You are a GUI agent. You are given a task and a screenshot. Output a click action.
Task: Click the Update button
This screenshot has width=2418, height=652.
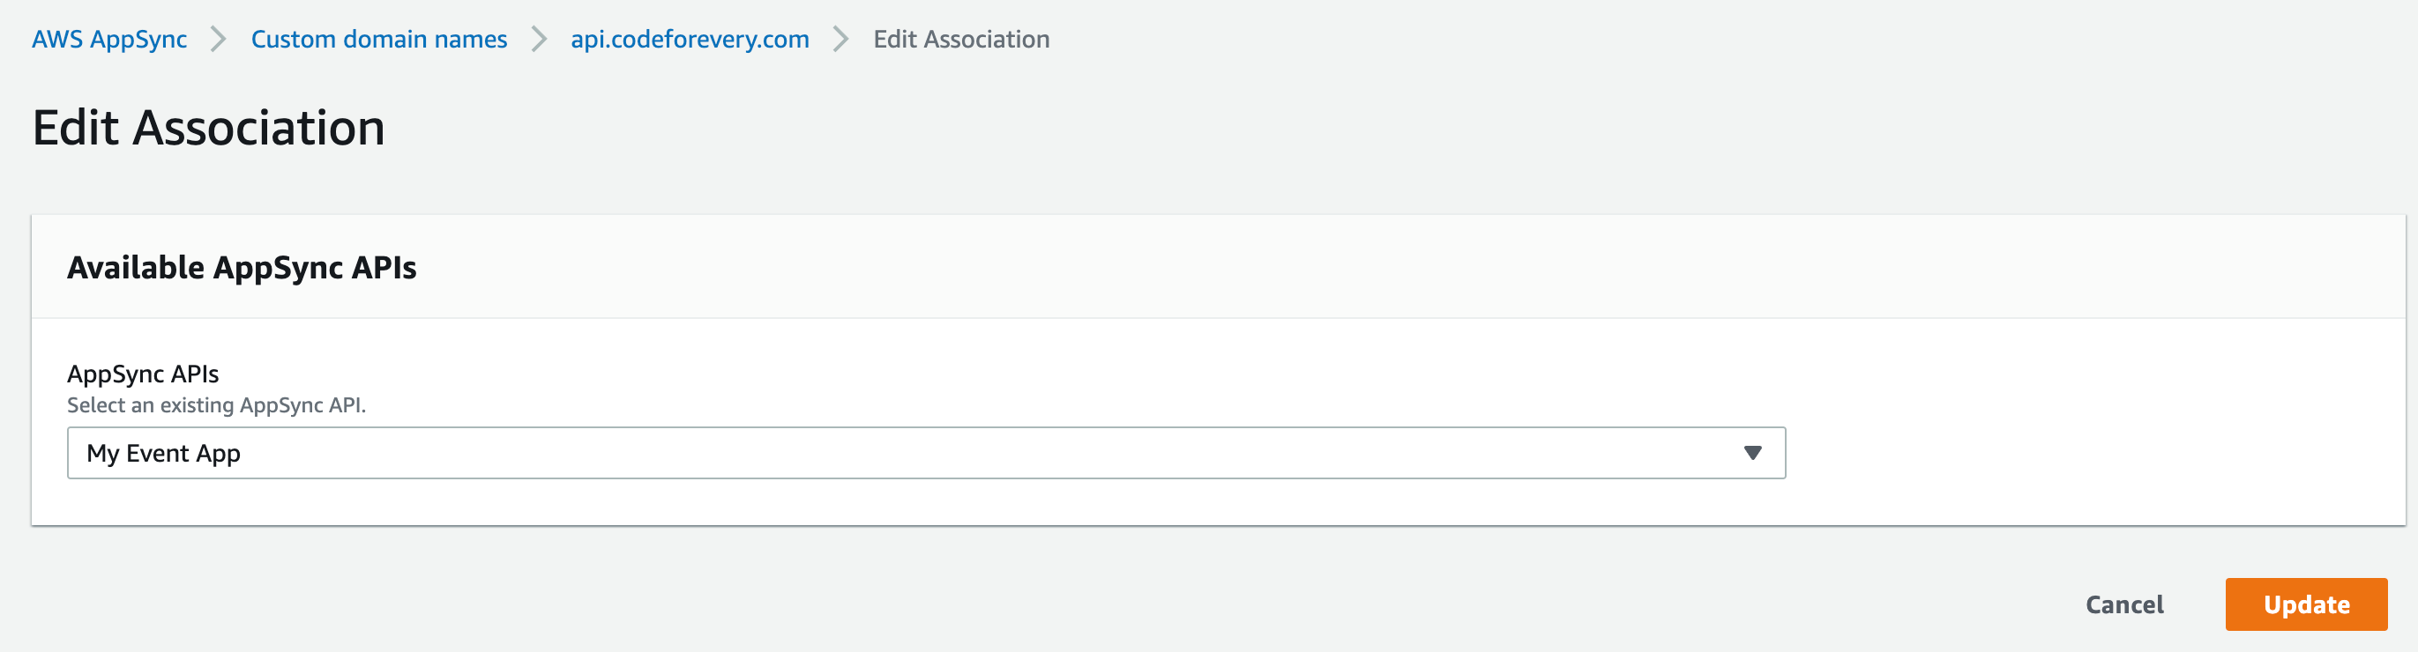click(x=2306, y=604)
